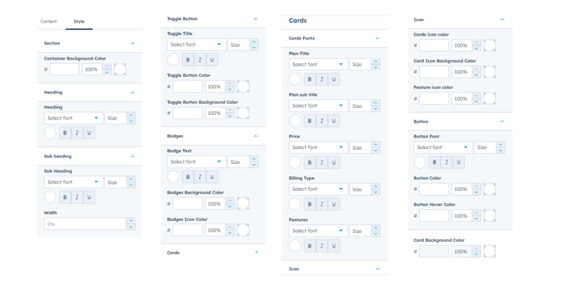Open the Sub Heading font dropdown
573x290 pixels.
tap(74, 182)
